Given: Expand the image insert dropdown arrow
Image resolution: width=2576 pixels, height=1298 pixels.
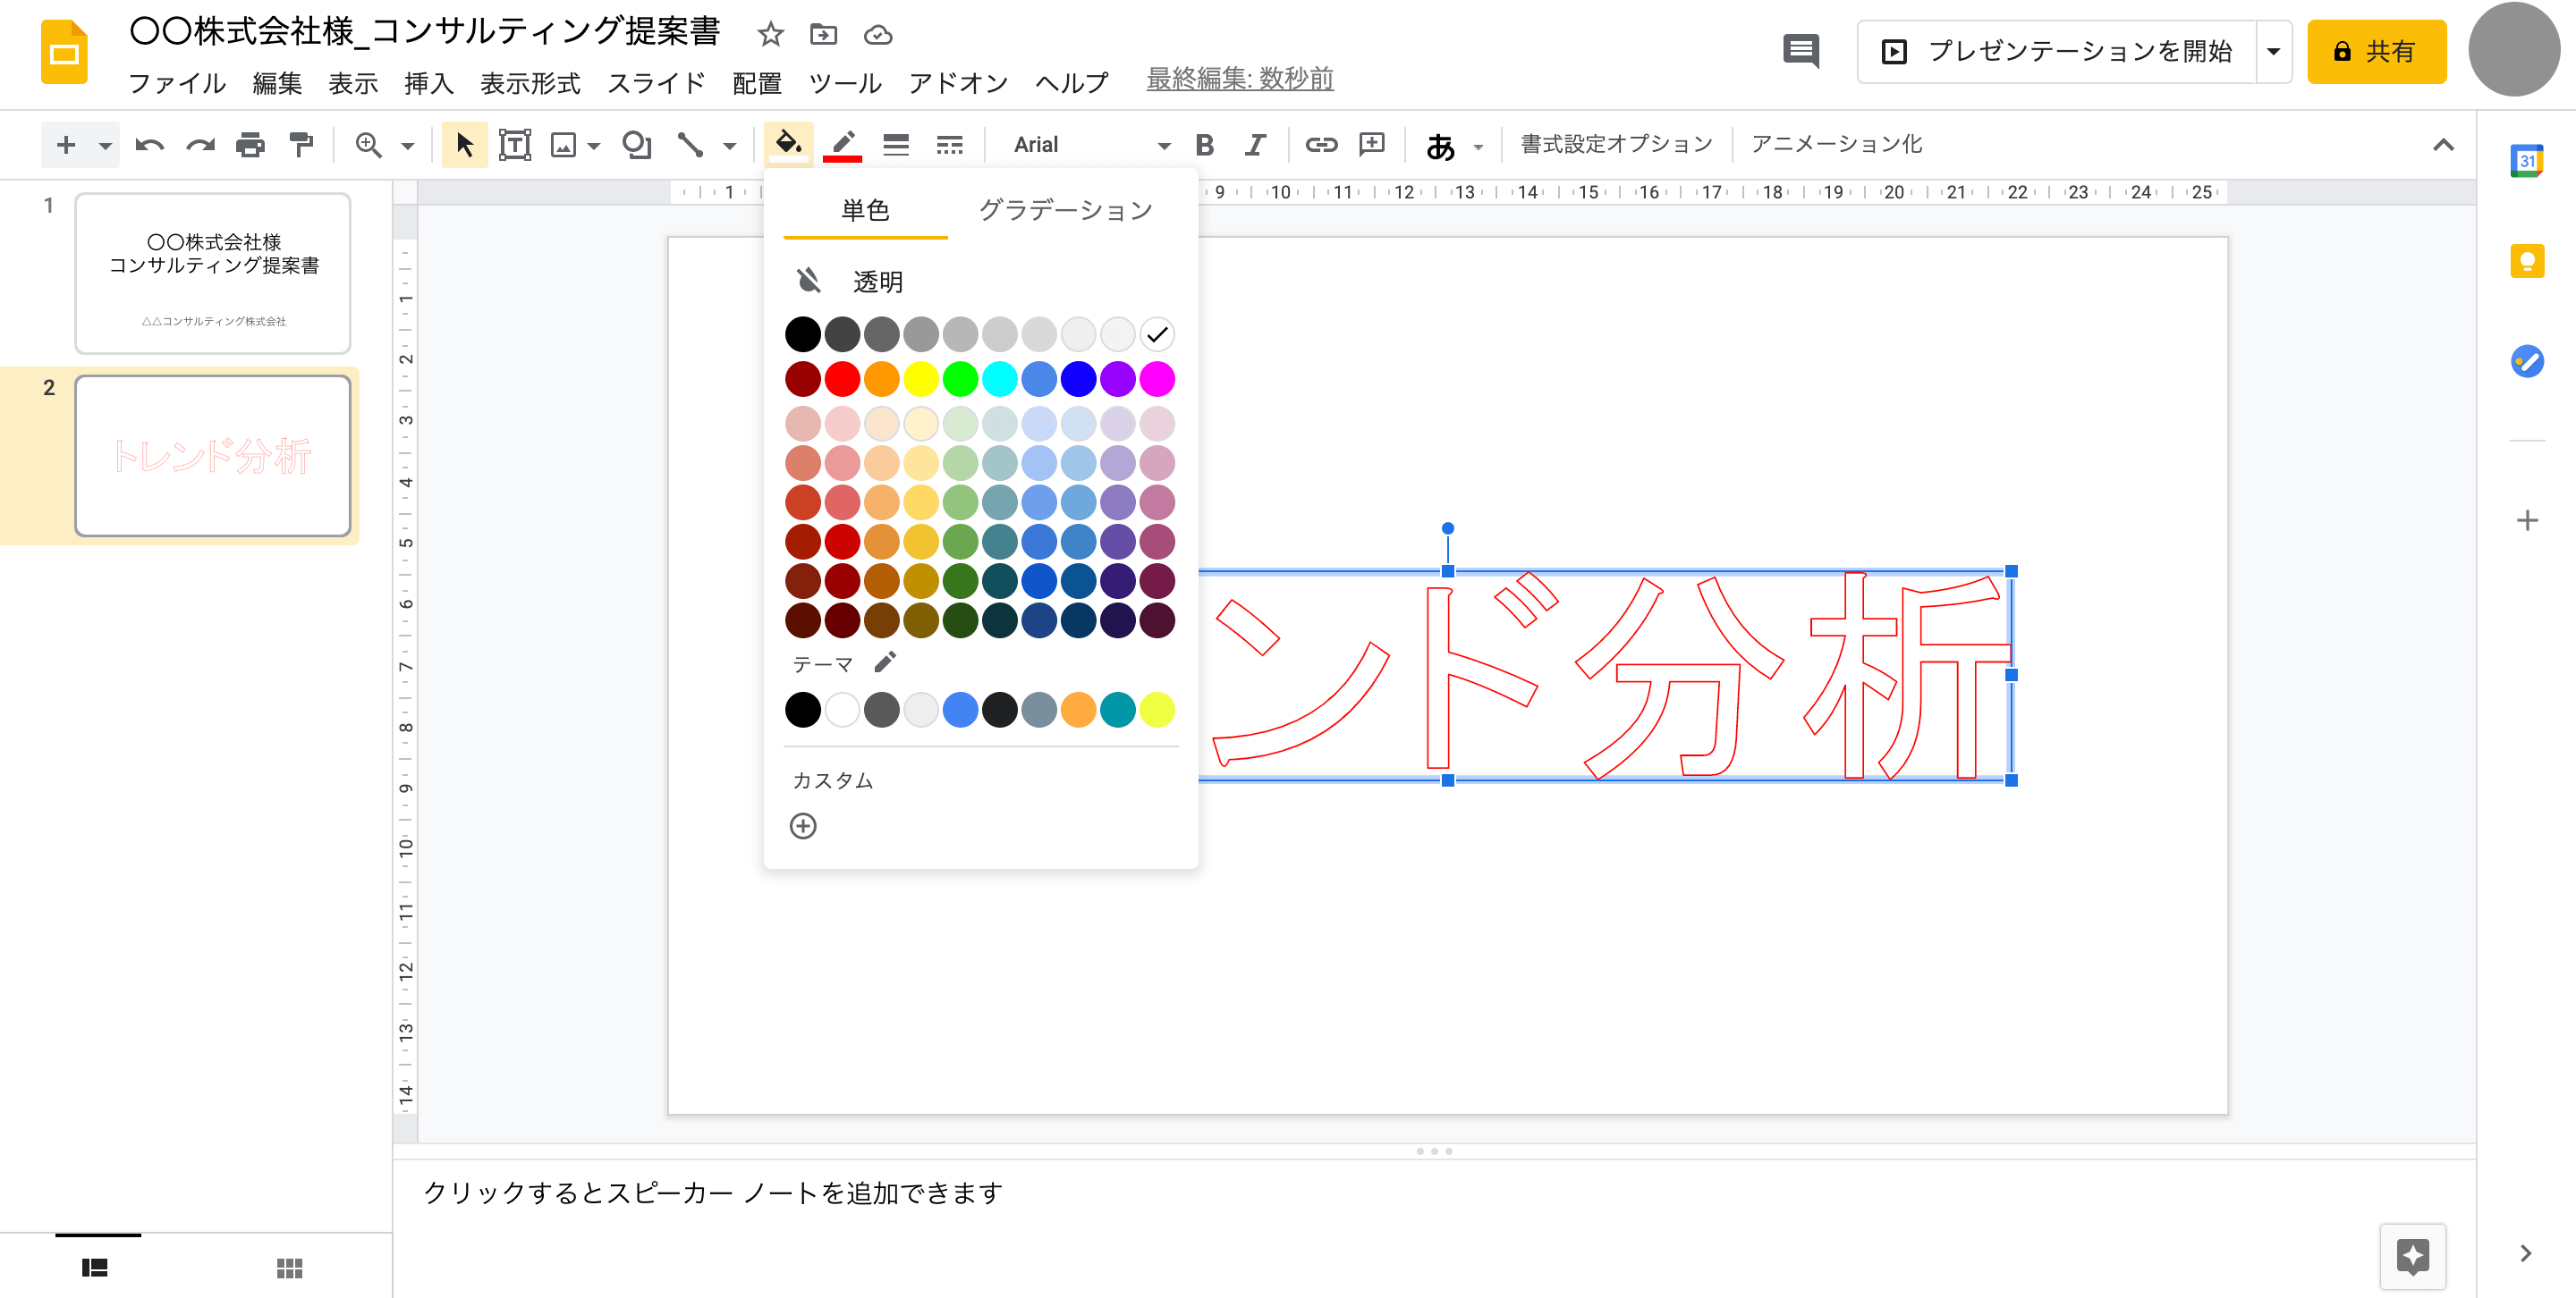Looking at the screenshot, I should (x=594, y=146).
